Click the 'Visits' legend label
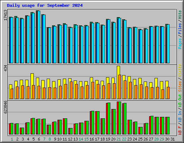 pos(180,70)
